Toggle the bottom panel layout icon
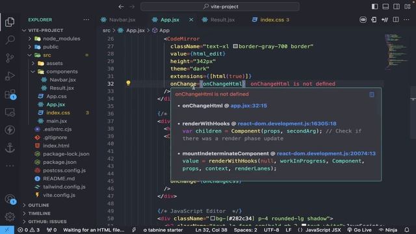 pos(385,6)
